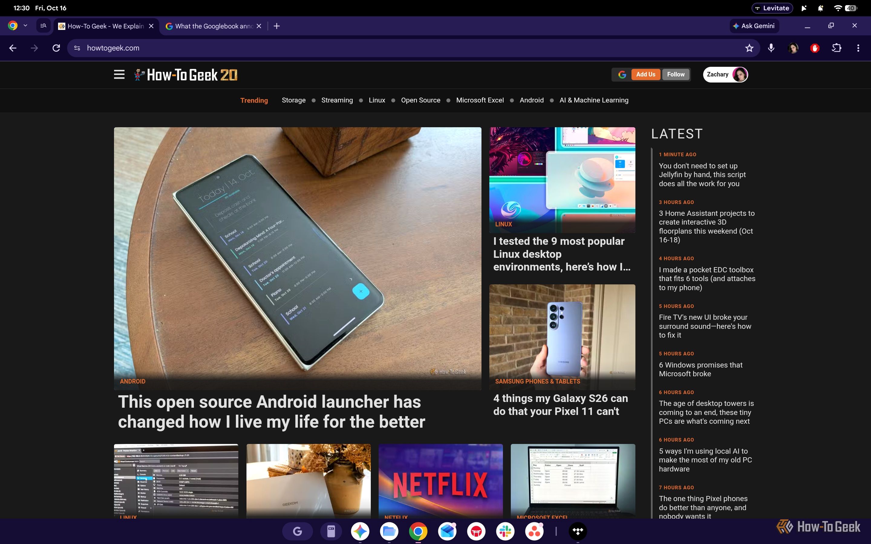The image size is (871, 544).
Task: Open the red ad blocker extension icon
Action: tap(815, 48)
